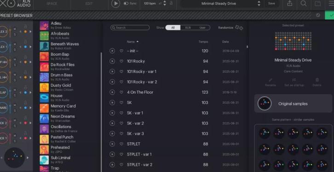Toggle the Sync switch
The image size is (334, 172).
click(x=126, y=3)
